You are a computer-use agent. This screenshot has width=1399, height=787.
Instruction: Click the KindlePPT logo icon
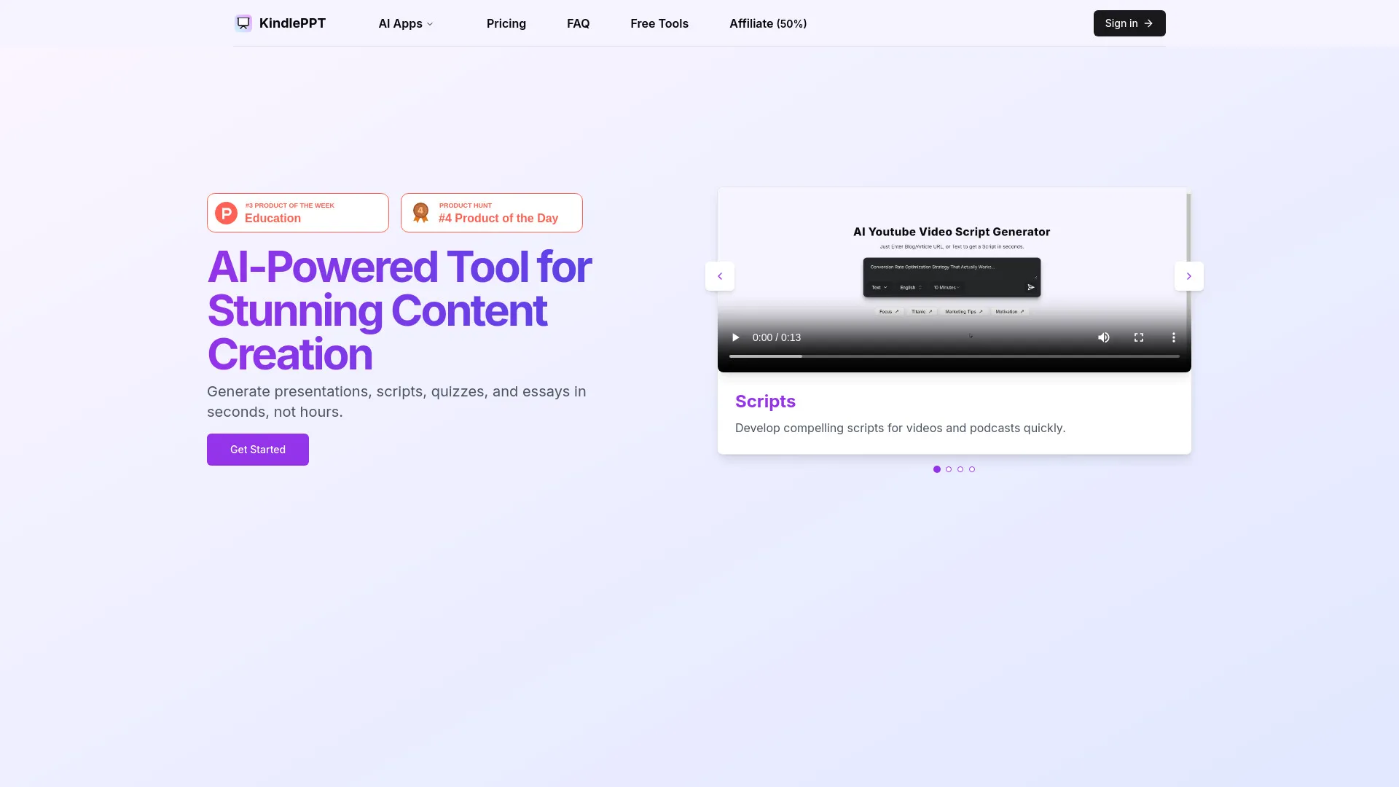243,23
